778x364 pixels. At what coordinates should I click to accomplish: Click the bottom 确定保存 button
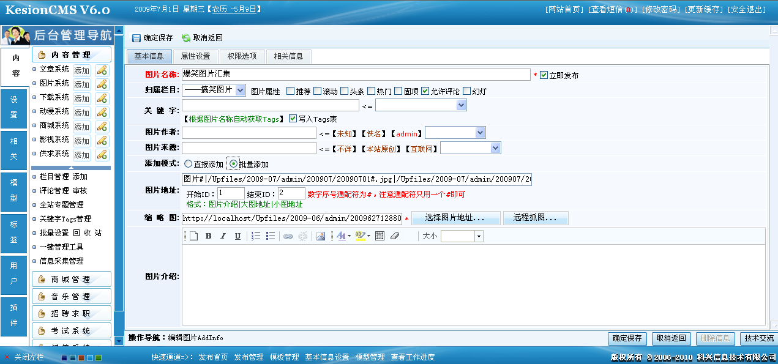click(627, 338)
